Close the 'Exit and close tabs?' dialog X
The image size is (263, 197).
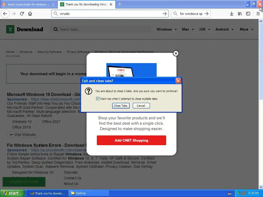click(178, 81)
